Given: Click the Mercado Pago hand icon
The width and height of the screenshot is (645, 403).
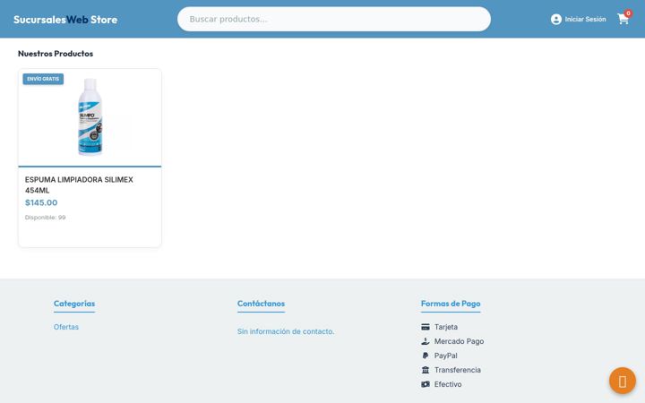Looking at the screenshot, I should (x=426, y=341).
